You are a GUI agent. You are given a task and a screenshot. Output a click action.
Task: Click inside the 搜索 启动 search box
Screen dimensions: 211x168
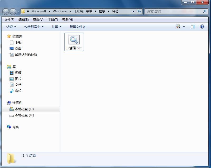pyautogui.click(x=173, y=11)
